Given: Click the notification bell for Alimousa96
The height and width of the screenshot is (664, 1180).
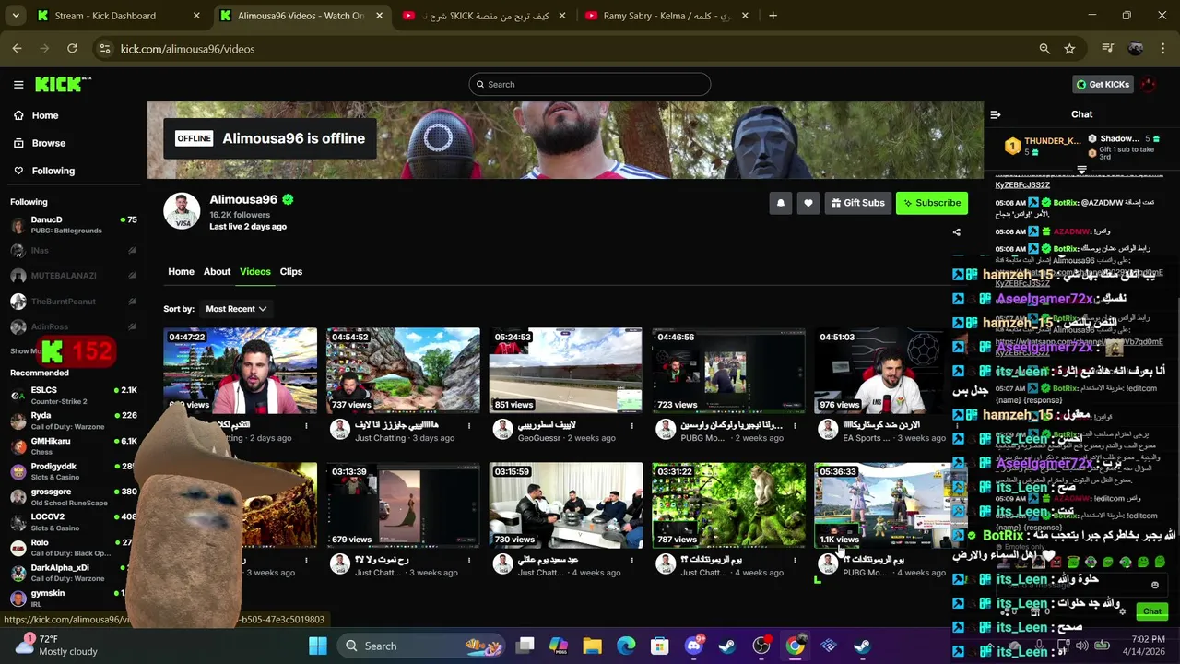Looking at the screenshot, I should [x=781, y=203].
